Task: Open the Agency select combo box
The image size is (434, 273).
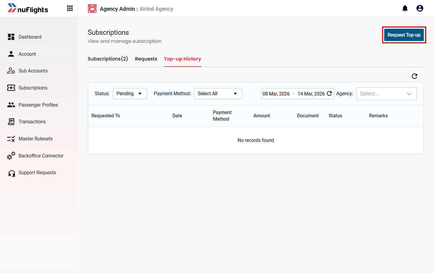Action: pyautogui.click(x=386, y=94)
